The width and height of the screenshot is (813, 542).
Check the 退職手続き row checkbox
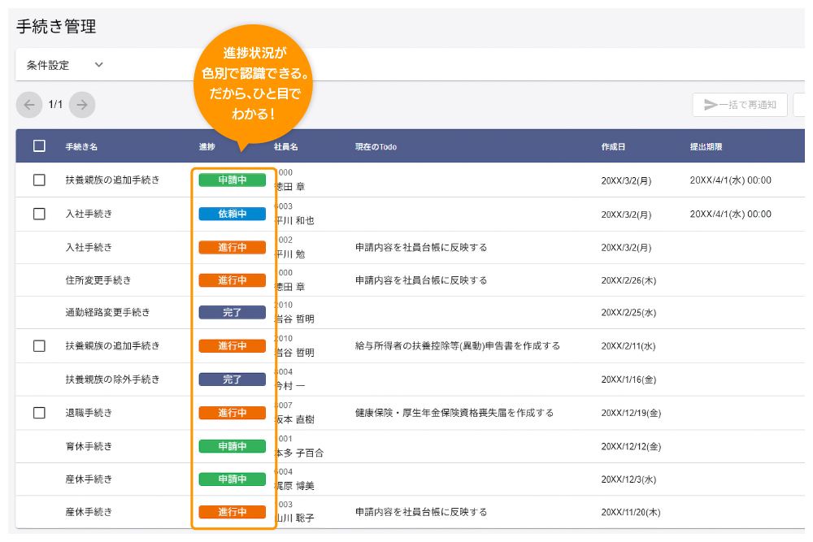(39, 413)
